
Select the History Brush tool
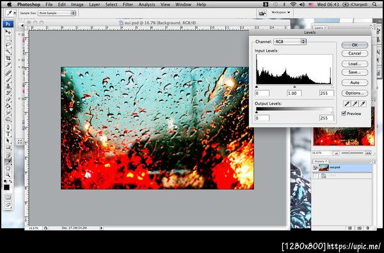[8, 93]
